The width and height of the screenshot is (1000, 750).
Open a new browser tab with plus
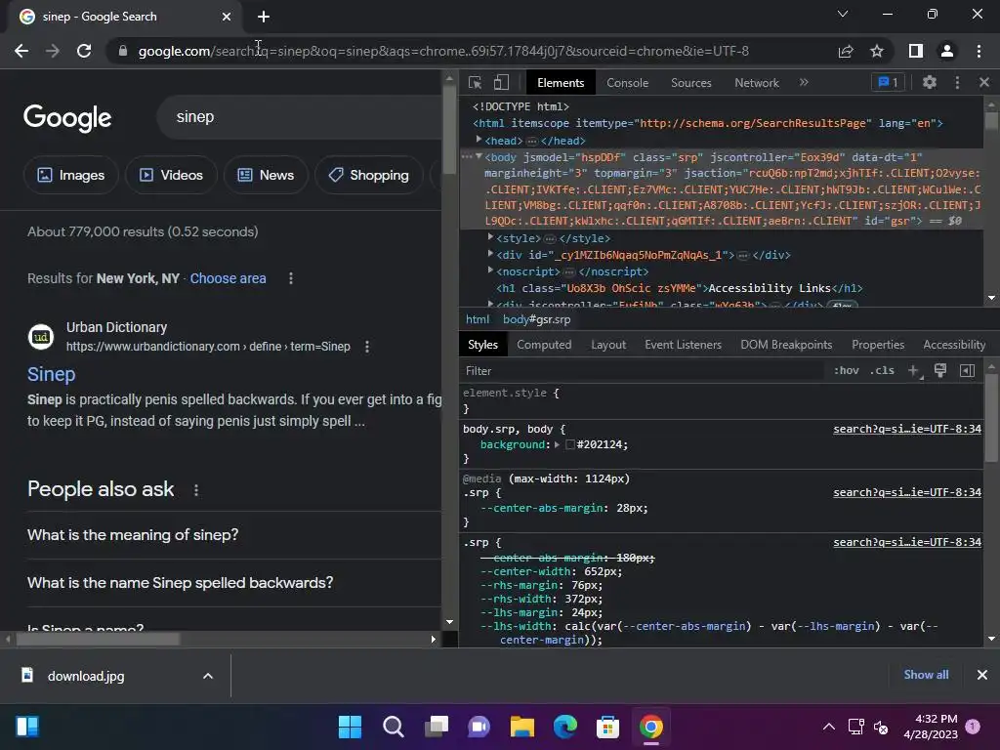coord(264,17)
